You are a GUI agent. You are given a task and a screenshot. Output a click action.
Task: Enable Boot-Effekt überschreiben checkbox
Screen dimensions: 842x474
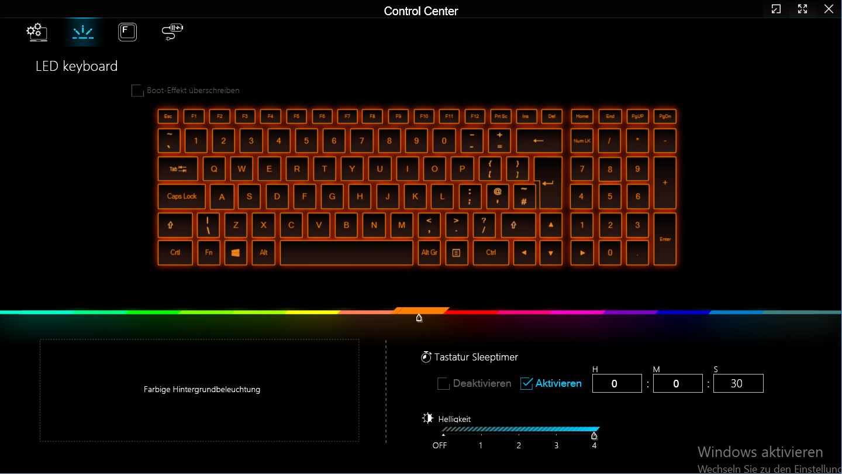137,91
